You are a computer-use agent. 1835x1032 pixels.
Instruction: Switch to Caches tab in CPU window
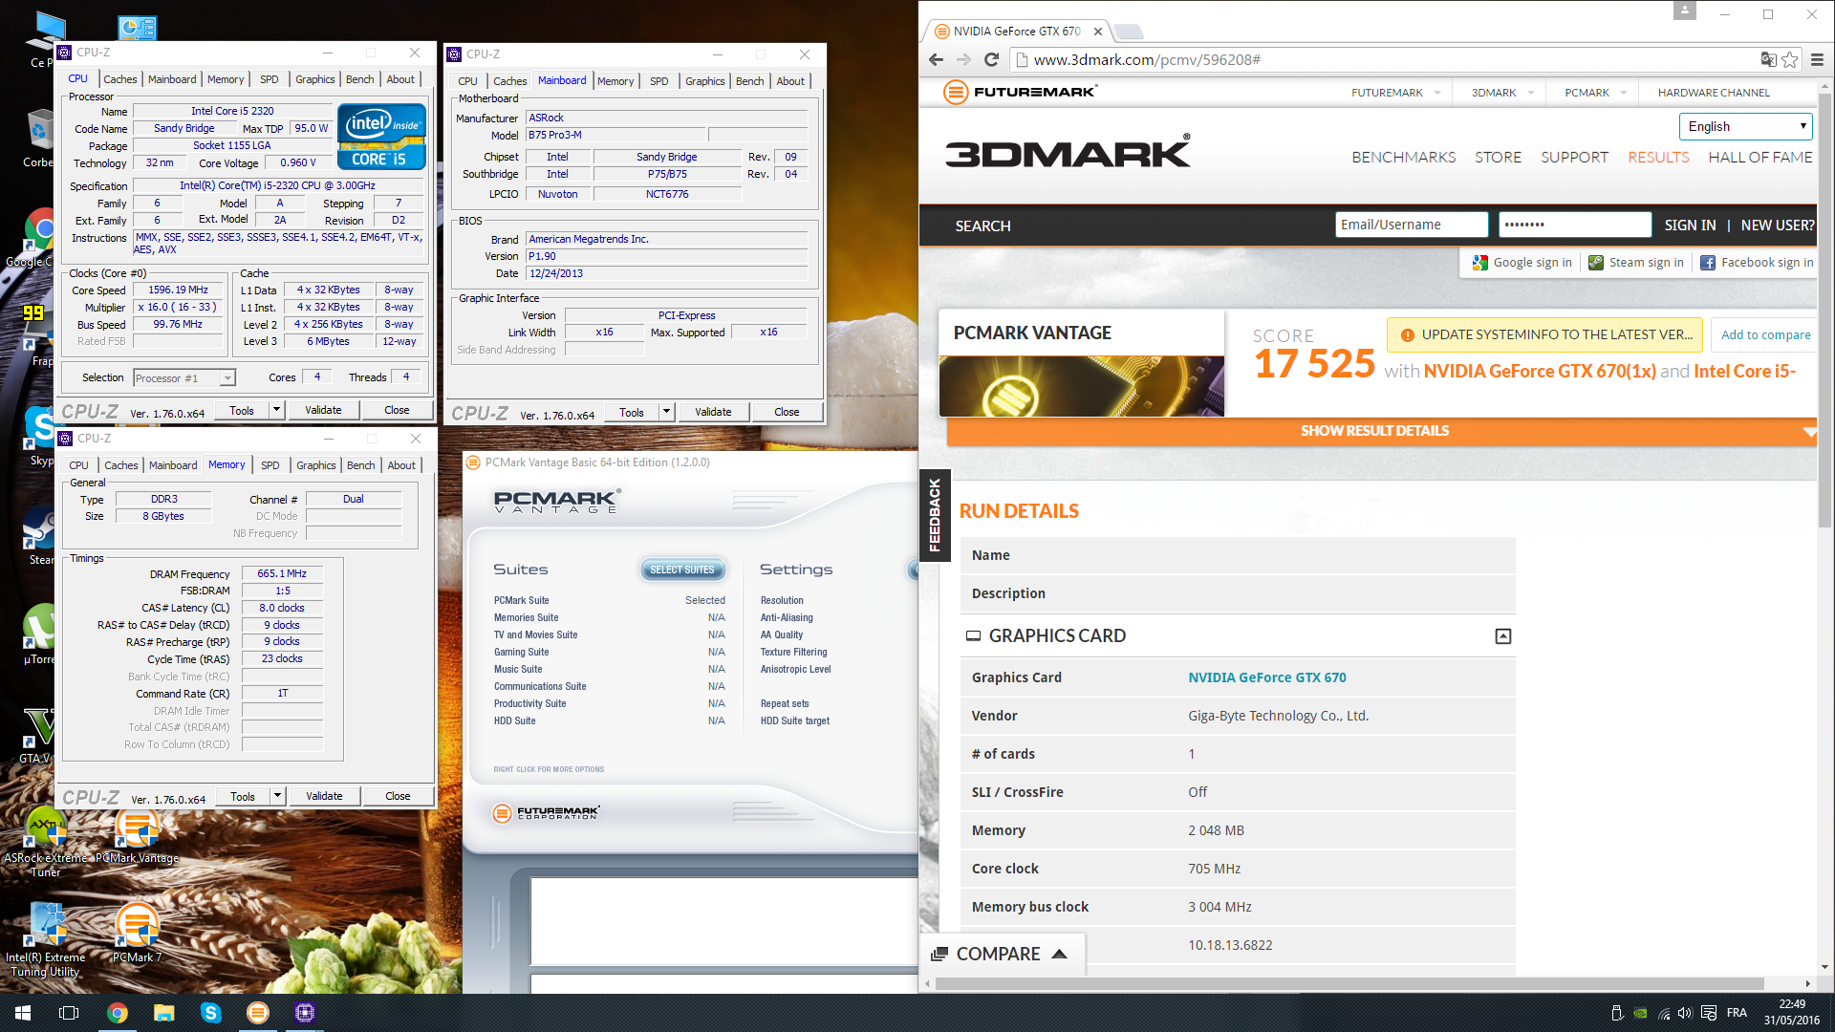click(120, 79)
